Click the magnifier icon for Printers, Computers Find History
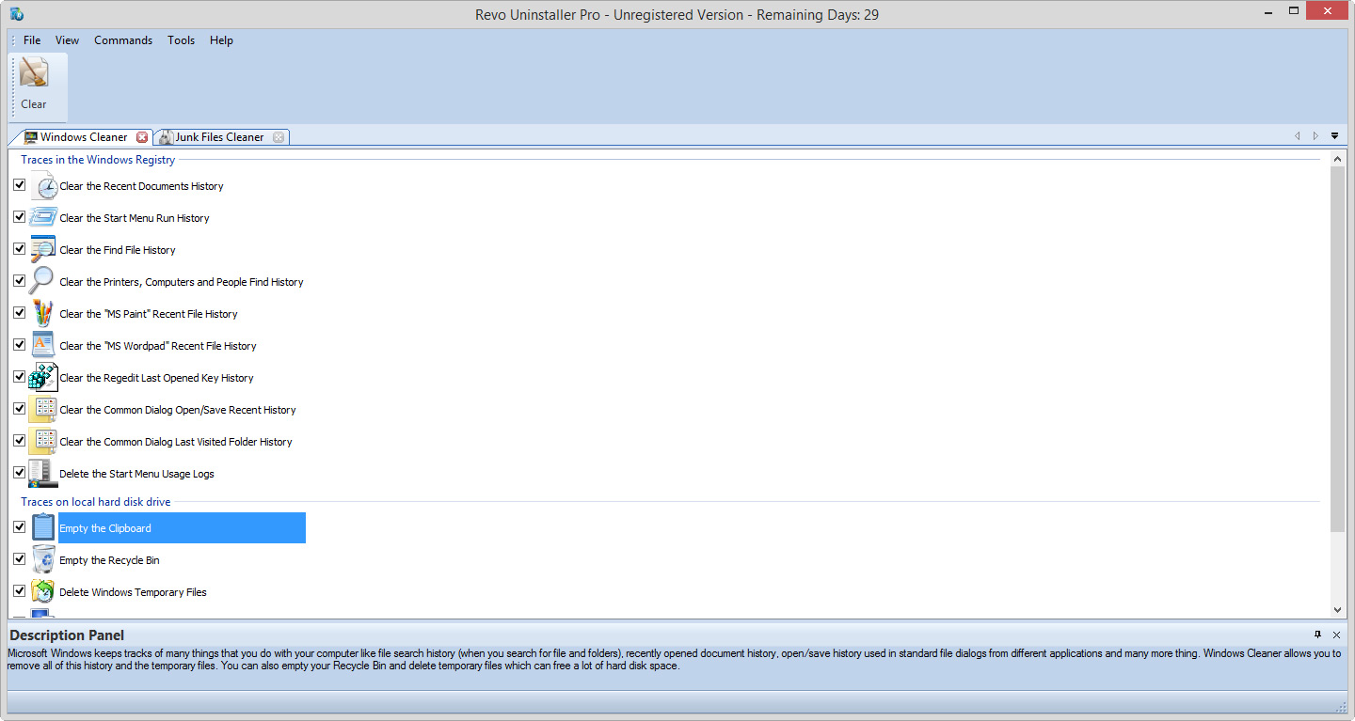This screenshot has height=721, width=1355. pos(43,282)
